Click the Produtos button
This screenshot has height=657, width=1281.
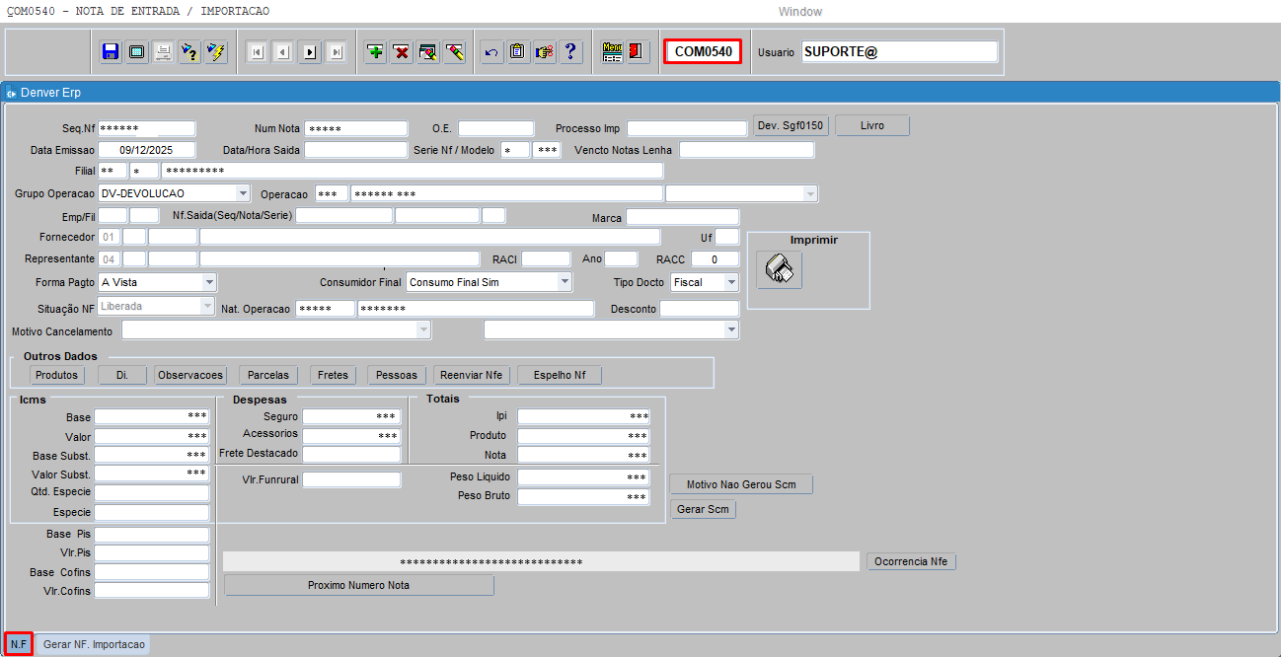[x=56, y=375]
